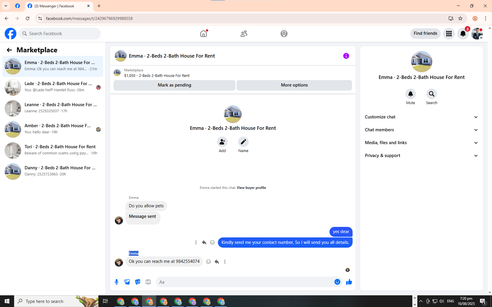
Task: Open Amber's conversation
Action: click(53, 130)
